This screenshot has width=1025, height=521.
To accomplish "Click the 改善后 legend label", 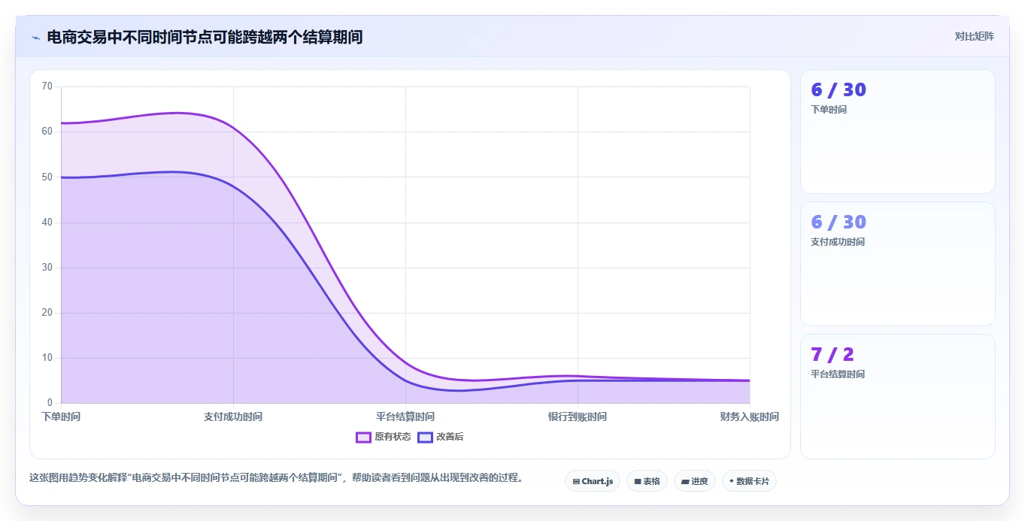I will pos(450,438).
